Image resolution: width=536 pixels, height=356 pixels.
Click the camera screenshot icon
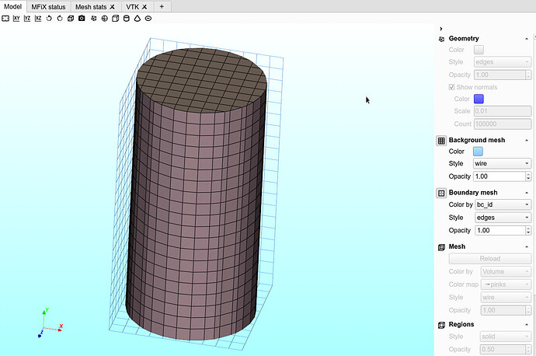click(82, 18)
